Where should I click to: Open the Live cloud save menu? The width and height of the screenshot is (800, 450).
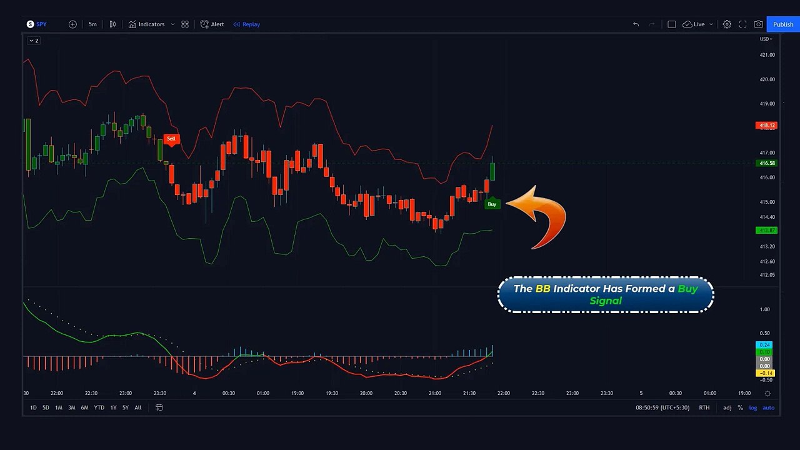coord(697,24)
